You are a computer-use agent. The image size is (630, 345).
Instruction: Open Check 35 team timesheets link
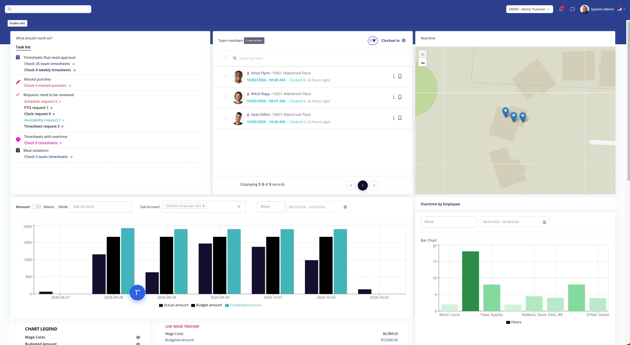(49, 64)
